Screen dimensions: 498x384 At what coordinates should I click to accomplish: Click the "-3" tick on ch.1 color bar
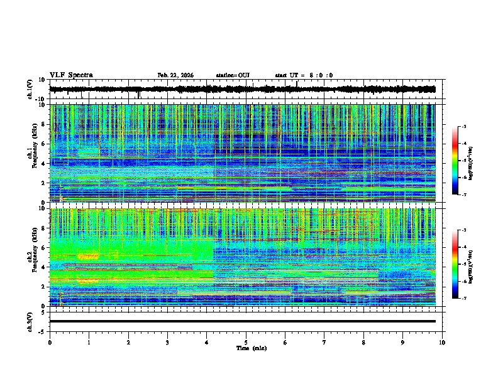click(463, 127)
